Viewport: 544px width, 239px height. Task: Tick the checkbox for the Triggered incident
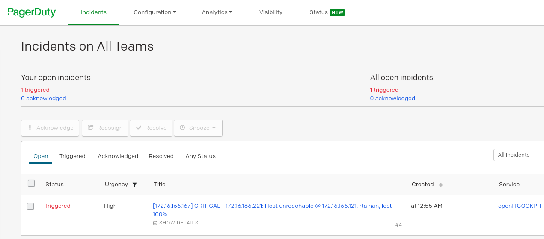[x=30, y=206]
